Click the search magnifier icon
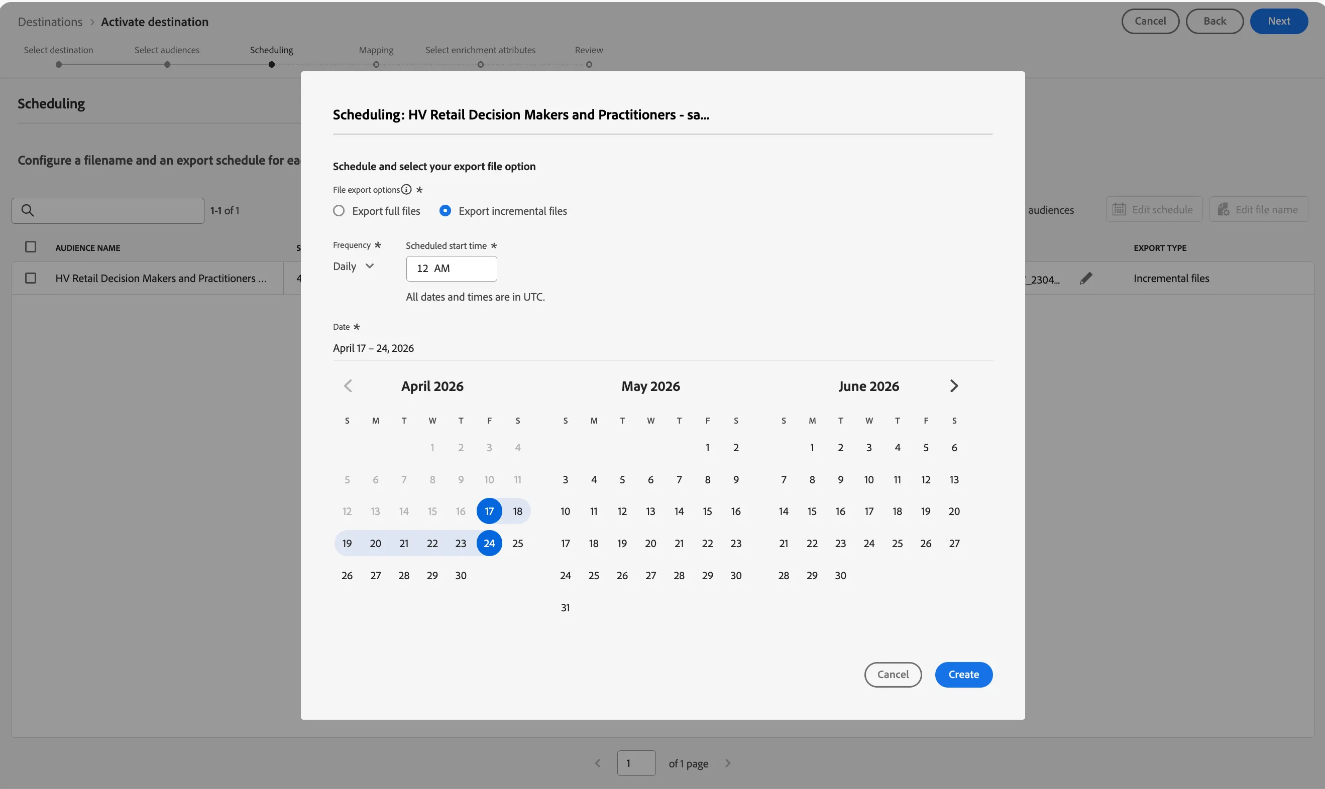This screenshot has width=1325, height=789. 28,210
